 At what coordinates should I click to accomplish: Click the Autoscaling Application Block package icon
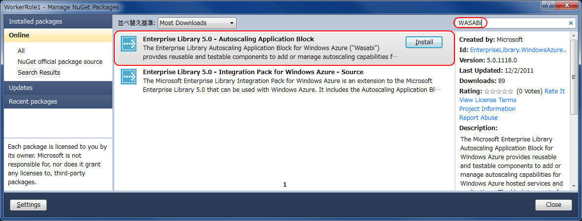[x=129, y=43]
